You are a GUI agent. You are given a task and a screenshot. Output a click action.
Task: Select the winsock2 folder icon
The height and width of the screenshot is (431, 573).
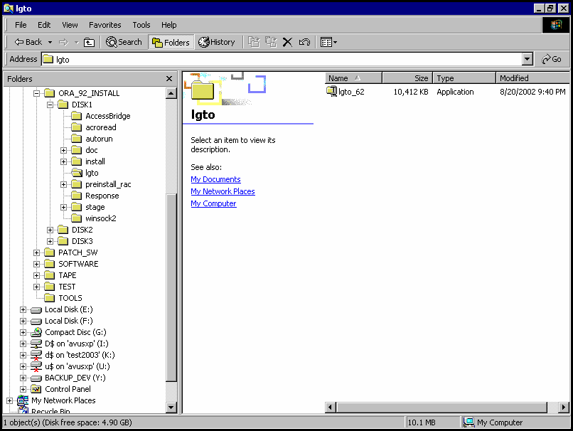[x=76, y=218]
